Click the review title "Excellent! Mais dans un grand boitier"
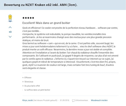 pos(46,23)
